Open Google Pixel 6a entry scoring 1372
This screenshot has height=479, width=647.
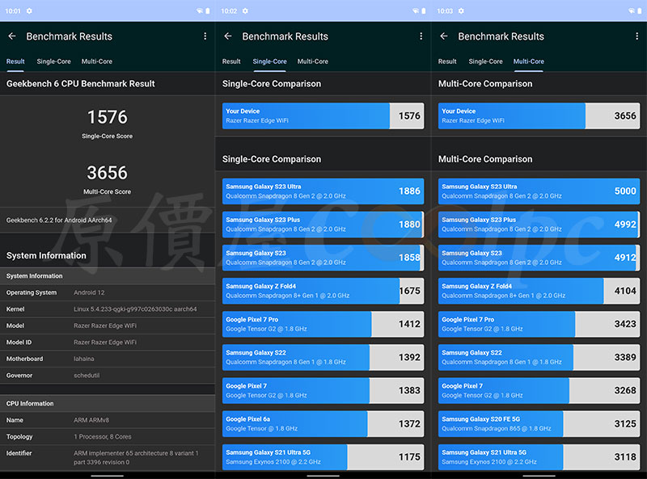pos(323,424)
